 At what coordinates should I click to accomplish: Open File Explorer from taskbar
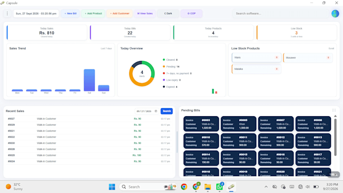point(208,187)
